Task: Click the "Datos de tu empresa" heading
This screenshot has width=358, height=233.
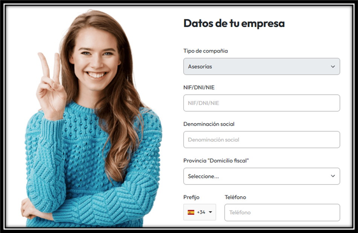Action: pos(234,23)
